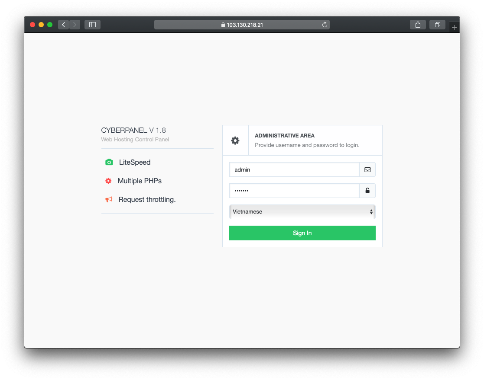The width and height of the screenshot is (484, 380).
Task: Click the language selector up-down arrows
Action: [x=371, y=212]
